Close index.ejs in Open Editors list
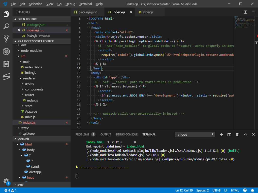The height and width of the screenshot is (193, 258). click(x=19, y=30)
